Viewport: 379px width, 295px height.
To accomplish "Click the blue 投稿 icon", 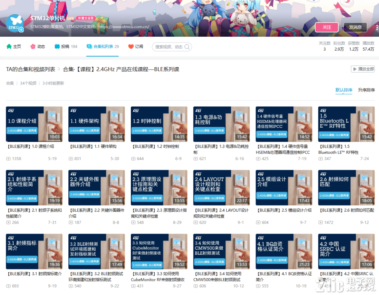I will [x=57, y=47].
